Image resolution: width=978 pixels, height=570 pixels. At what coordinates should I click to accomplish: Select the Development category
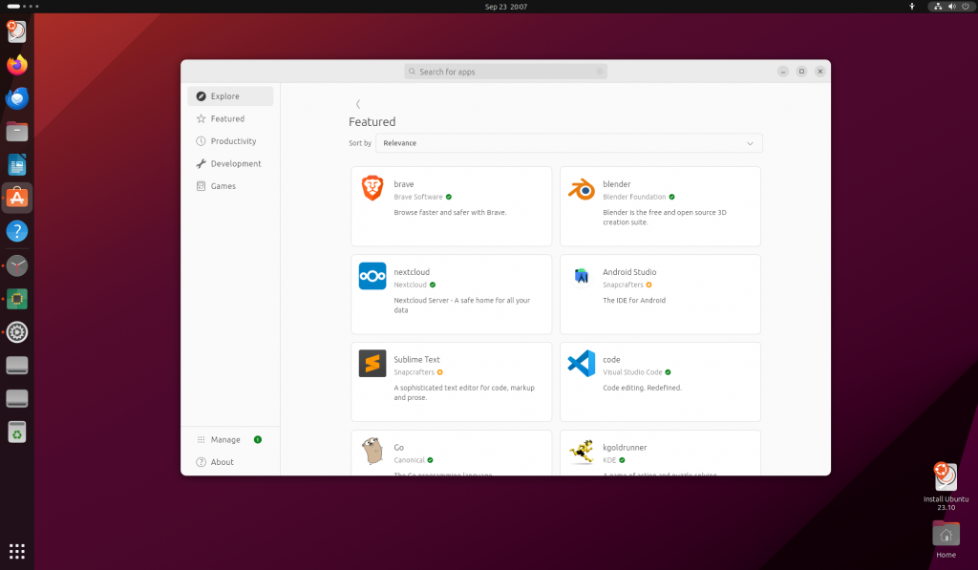click(233, 163)
